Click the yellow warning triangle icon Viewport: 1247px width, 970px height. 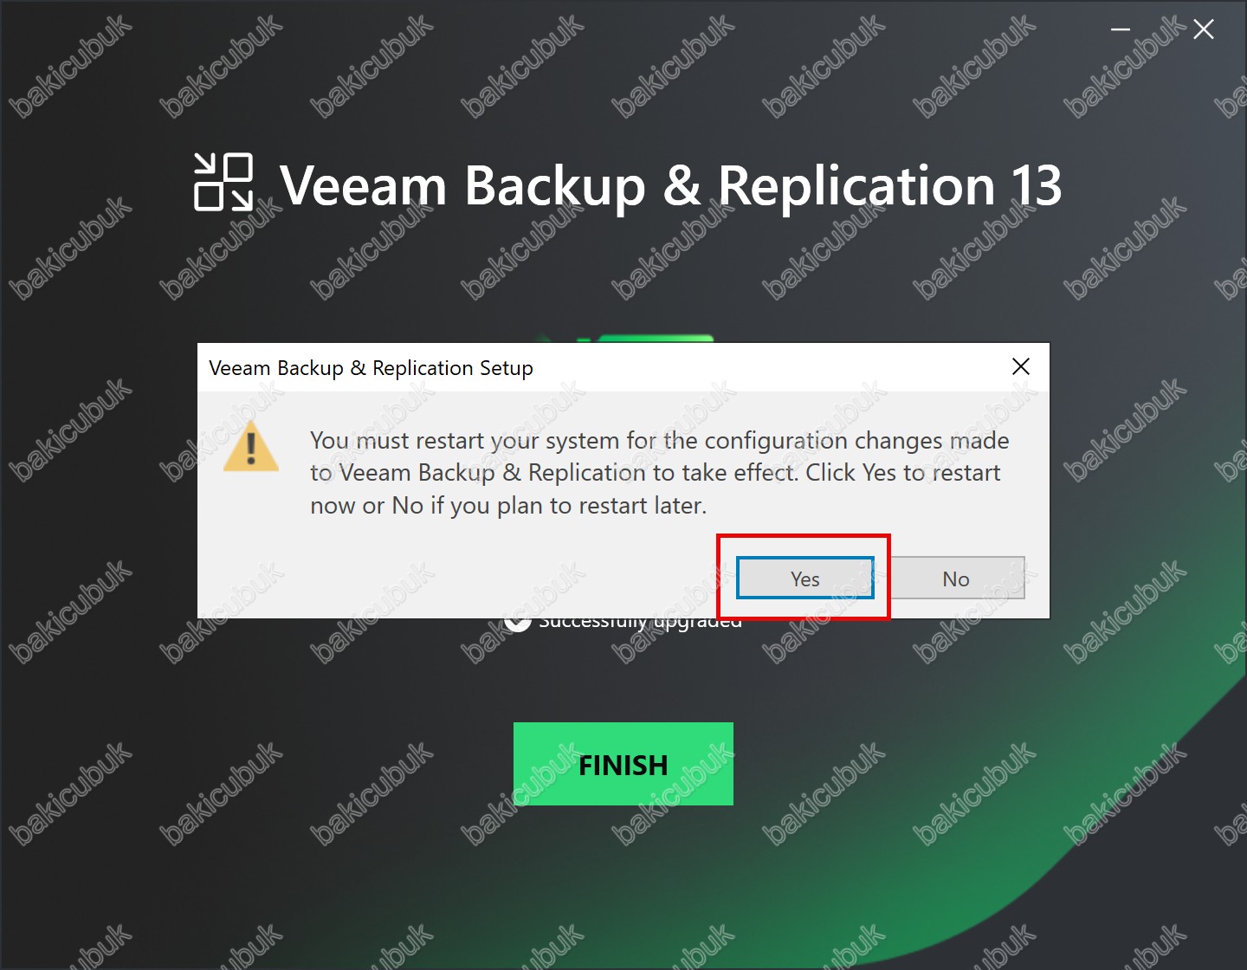point(251,447)
